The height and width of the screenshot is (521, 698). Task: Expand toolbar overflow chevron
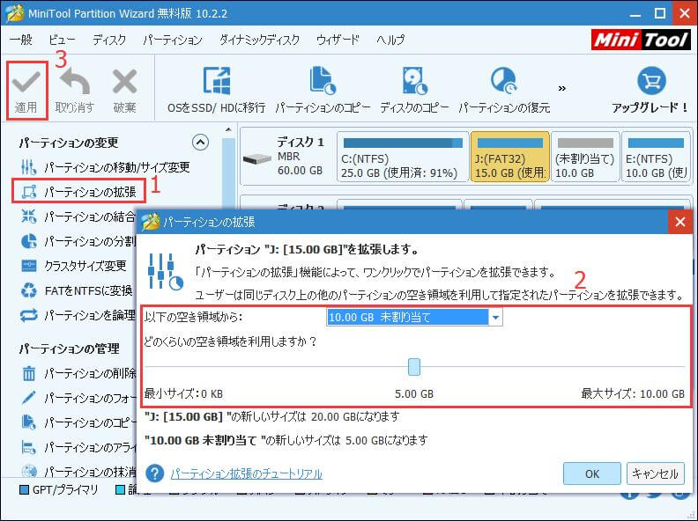562,88
